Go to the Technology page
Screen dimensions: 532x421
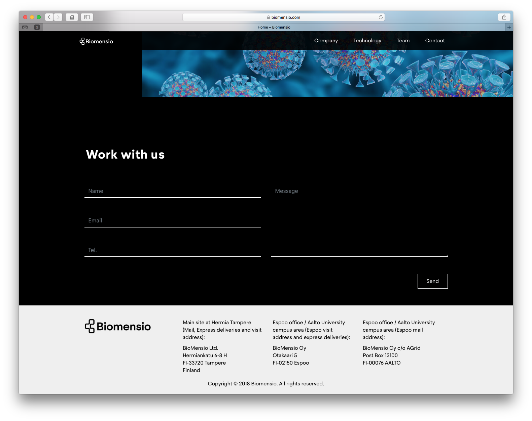point(367,41)
